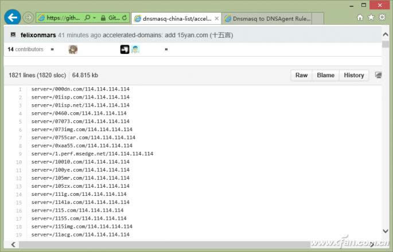
Task: Click the browser forward arrow button
Action: pyautogui.click(x=28, y=18)
